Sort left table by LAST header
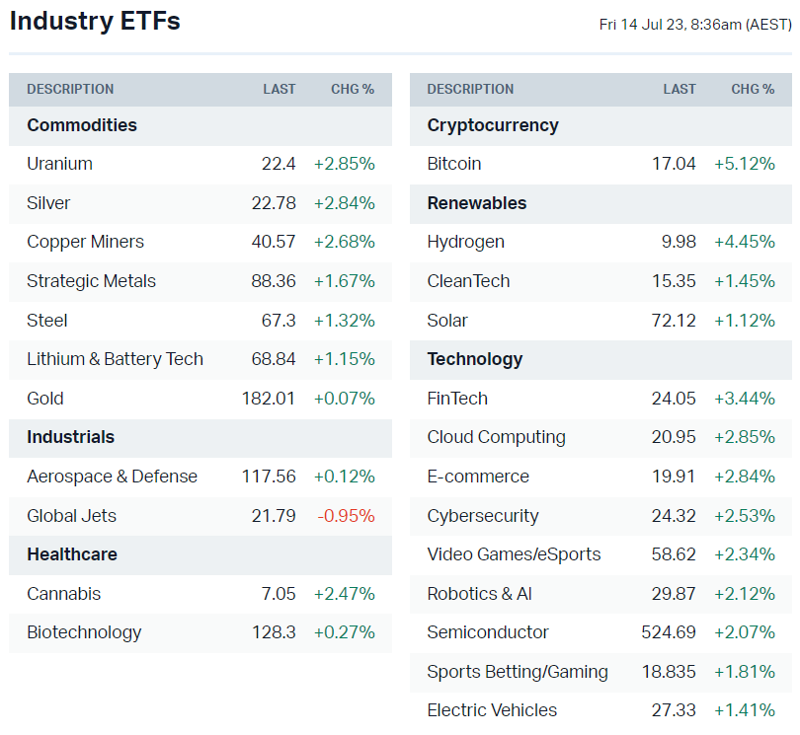Viewport: 800px width, 735px height. click(x=280, y=89)
